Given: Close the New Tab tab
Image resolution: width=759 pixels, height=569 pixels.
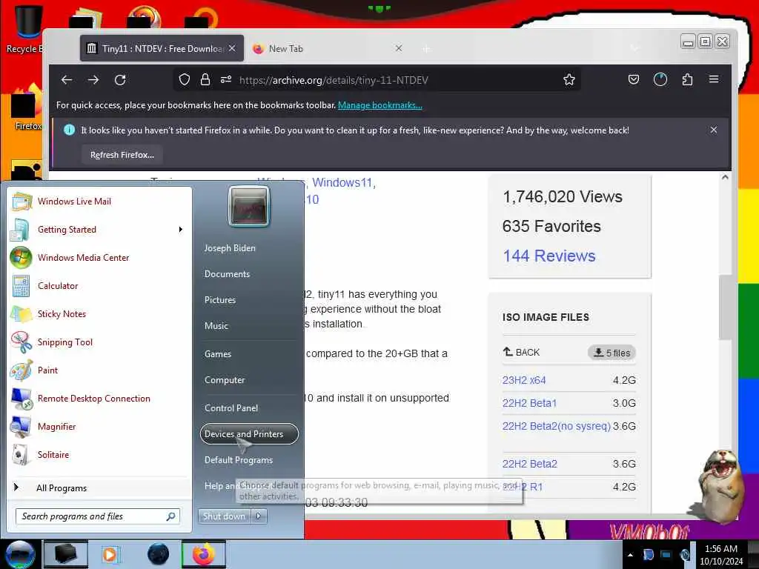Looking at the screenshot, I should [399, 48].
